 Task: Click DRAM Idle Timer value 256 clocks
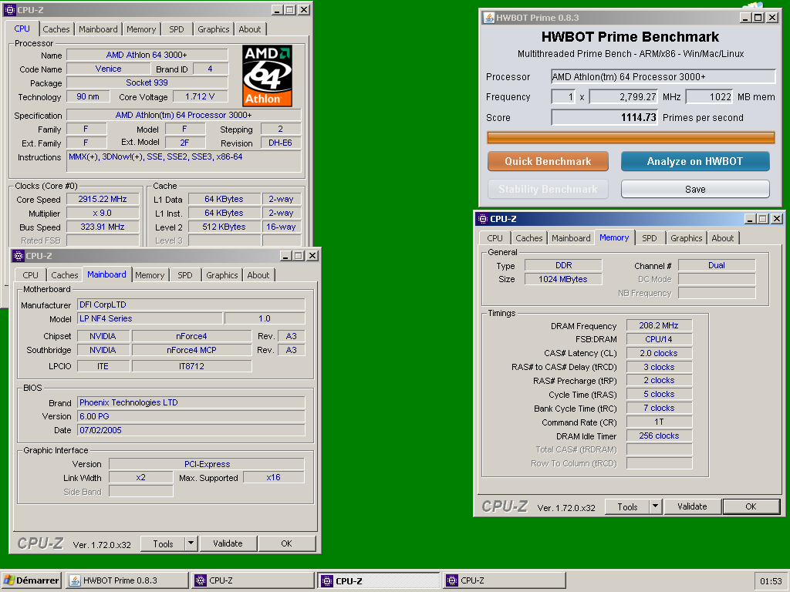coord(659,436)
